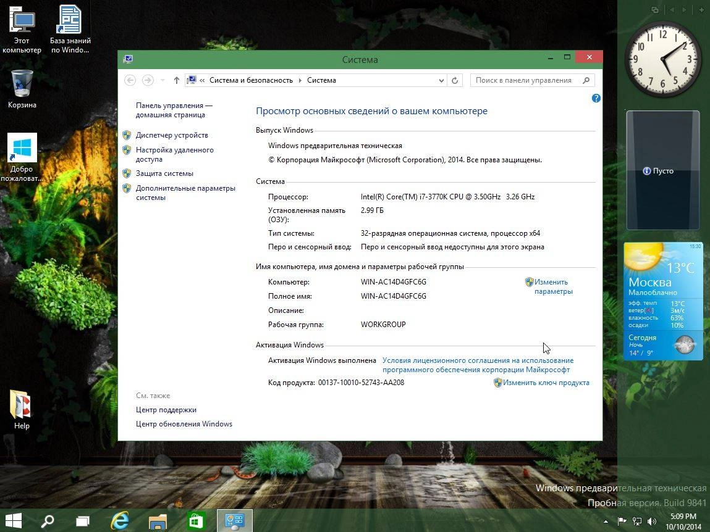Open Защита системы
The image size is (710, 532).
(164, 173)
